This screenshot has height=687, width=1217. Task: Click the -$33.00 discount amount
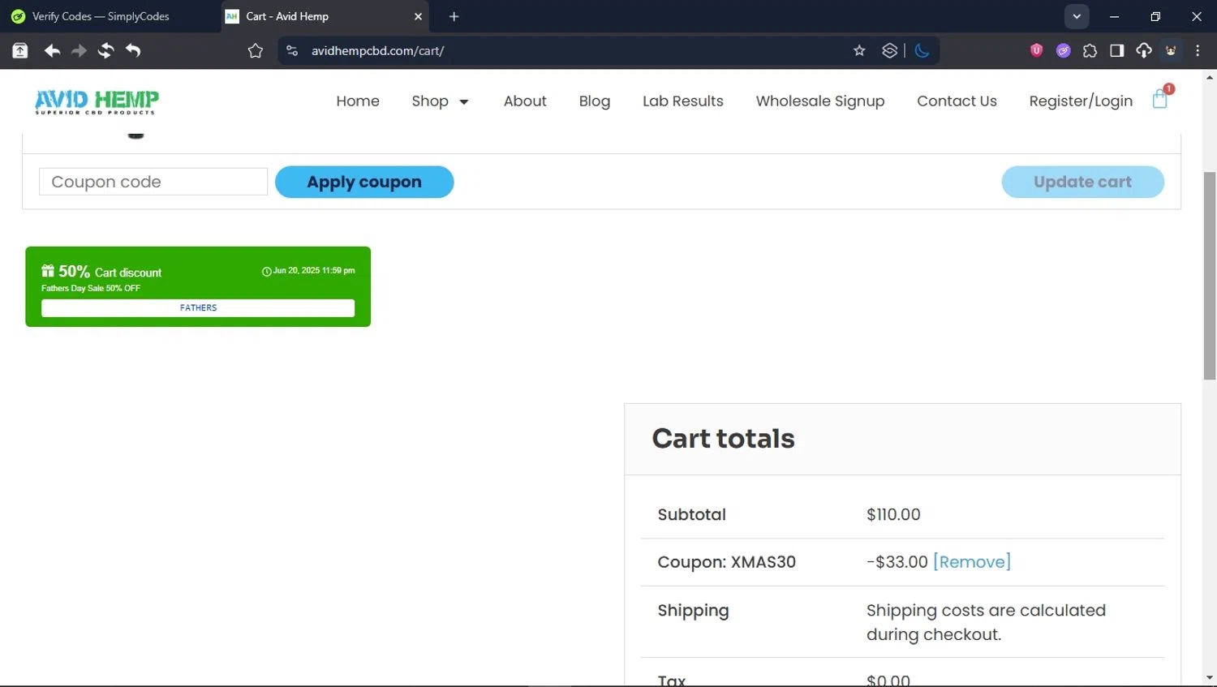pyautogui.click(x=897, y=561)
